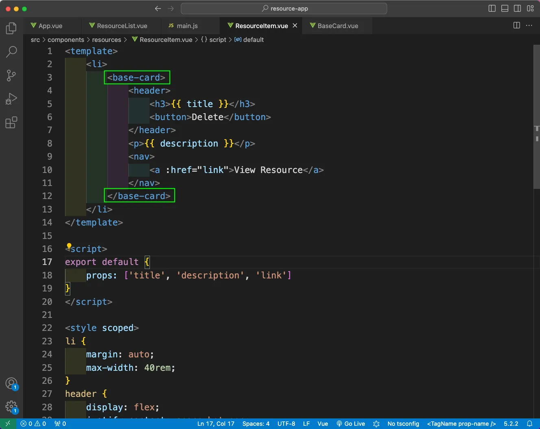
Task: Open src breadcrumb dropdown
Action: tap(35, 39)
